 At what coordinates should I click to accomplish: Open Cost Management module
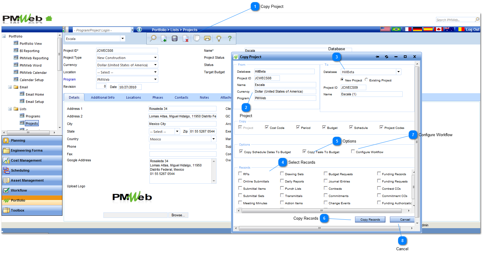point(32,160)
